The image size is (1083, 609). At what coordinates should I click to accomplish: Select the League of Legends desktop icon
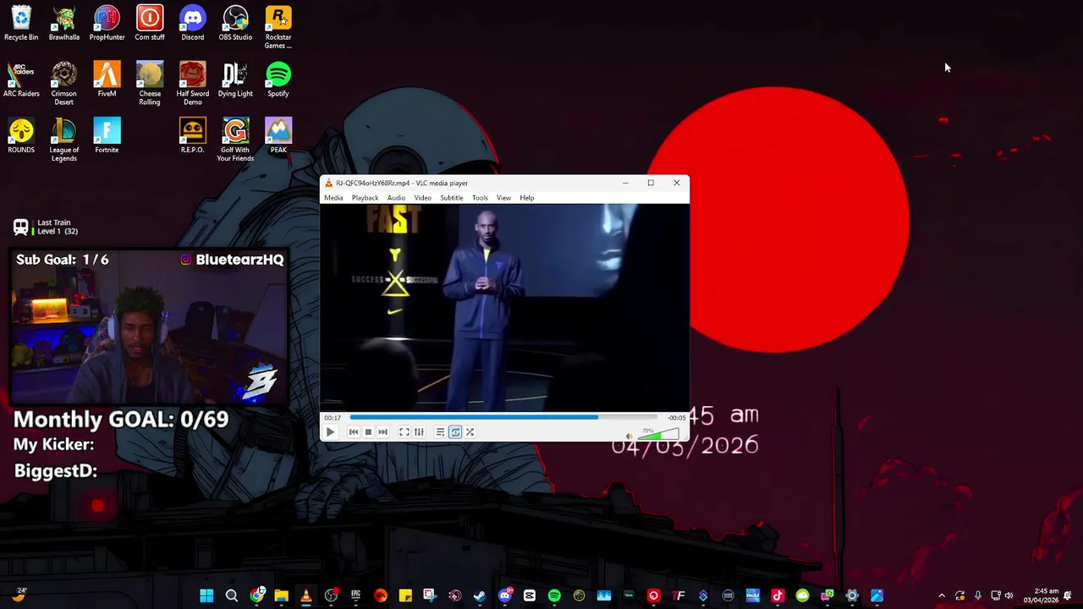(x=64, y=140)
